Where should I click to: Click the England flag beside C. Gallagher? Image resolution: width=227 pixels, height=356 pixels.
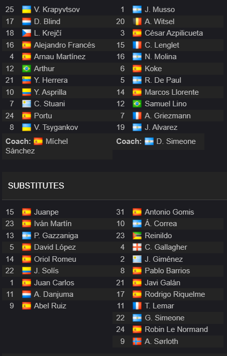click(x=137, y=247)
